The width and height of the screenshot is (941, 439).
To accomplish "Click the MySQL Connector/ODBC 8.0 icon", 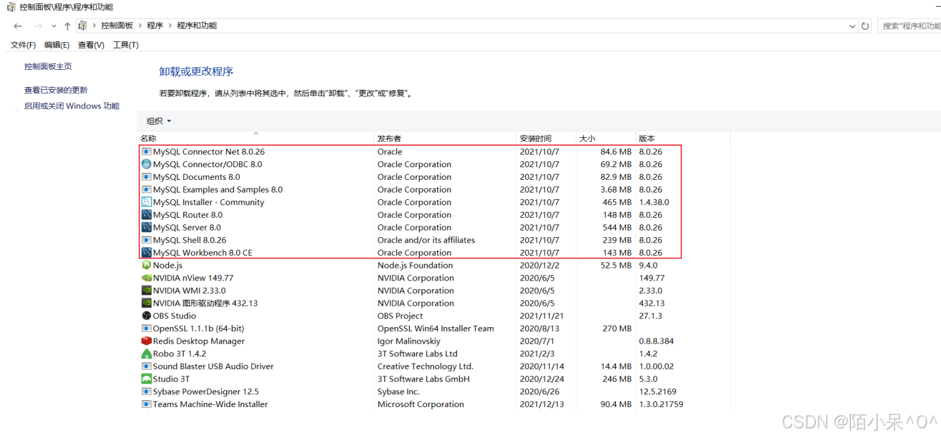I will click(x=147, y=165).
